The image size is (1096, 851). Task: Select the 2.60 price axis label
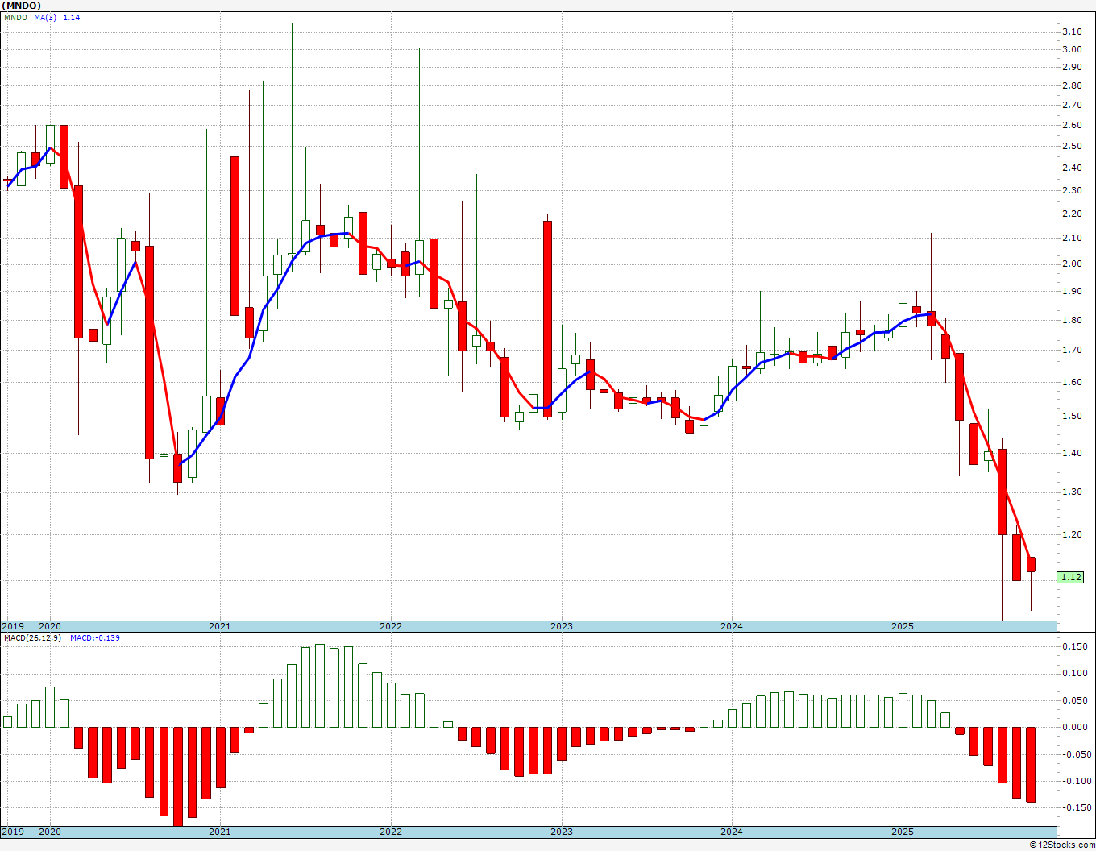1072,125
